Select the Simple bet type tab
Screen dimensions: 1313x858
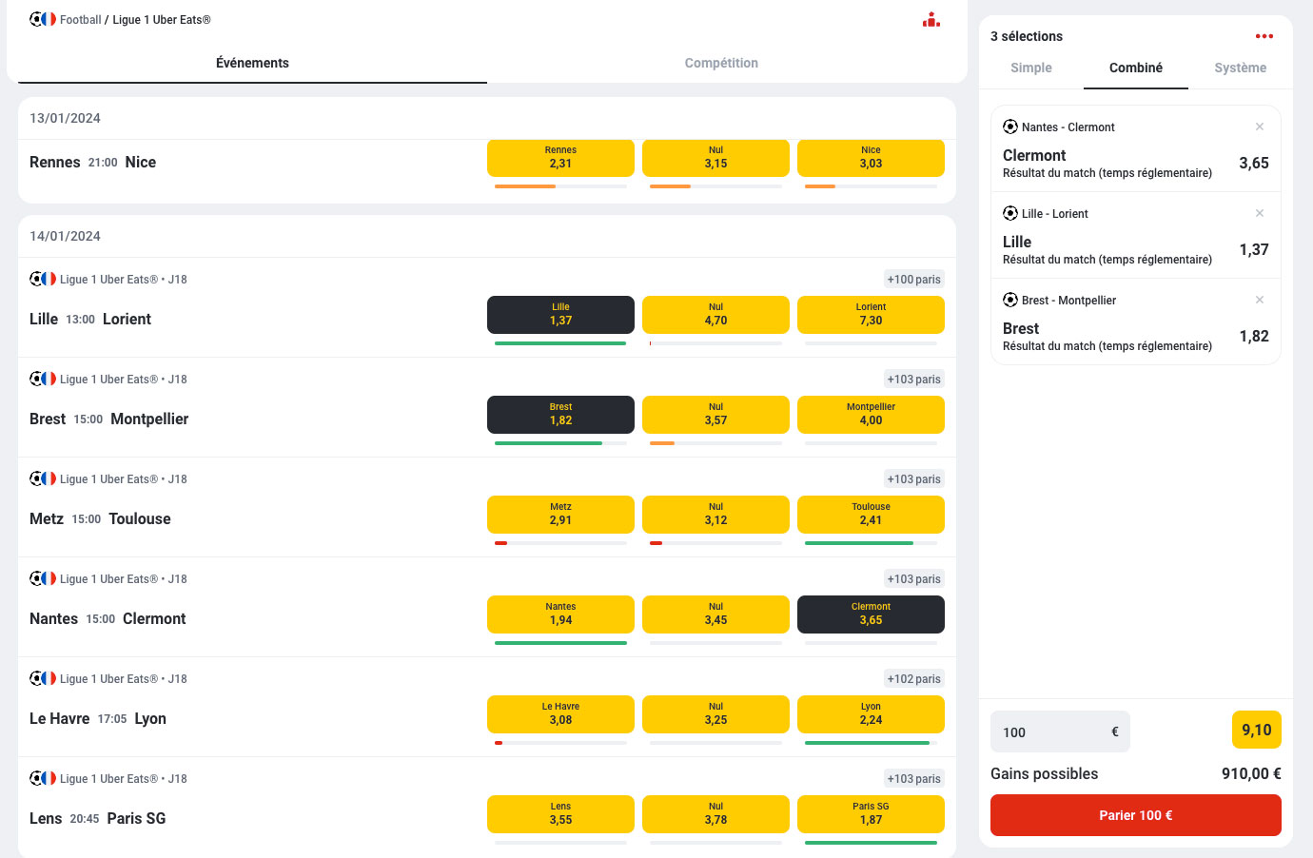pyautogui.click(x=1031, y=68)
